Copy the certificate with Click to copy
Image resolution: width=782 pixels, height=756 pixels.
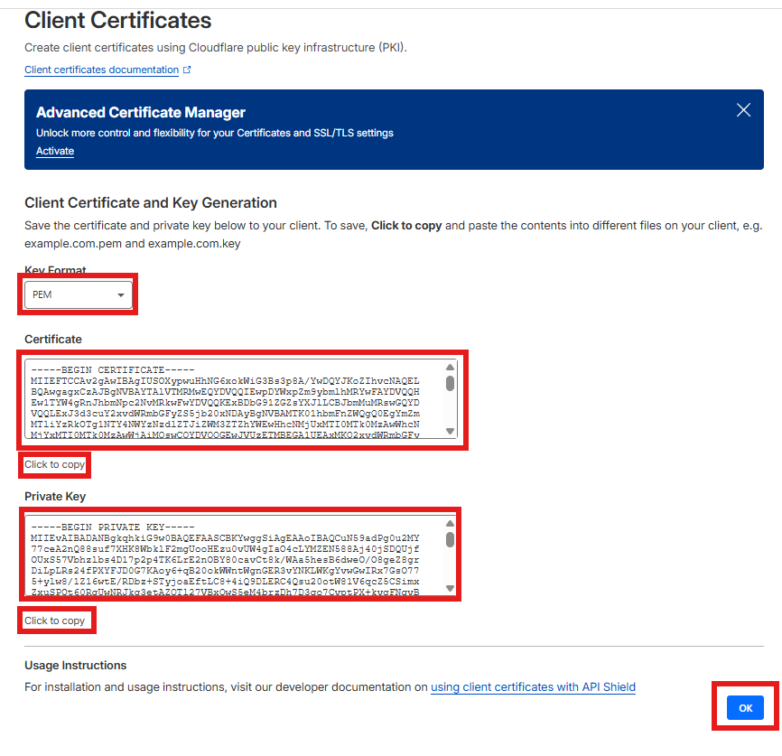coord(54,464)
